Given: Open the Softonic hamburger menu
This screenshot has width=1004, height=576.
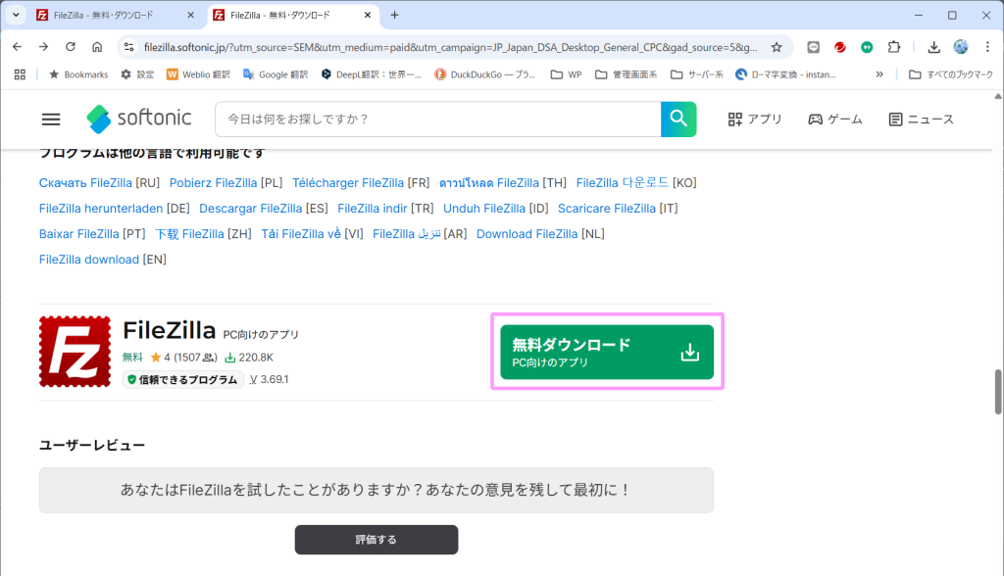Looking at the screenshot, I should point(51,120).
